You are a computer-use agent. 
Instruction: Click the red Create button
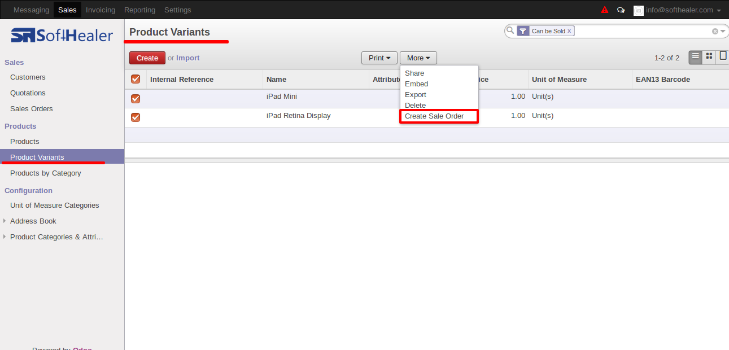(x=147, y=58)
